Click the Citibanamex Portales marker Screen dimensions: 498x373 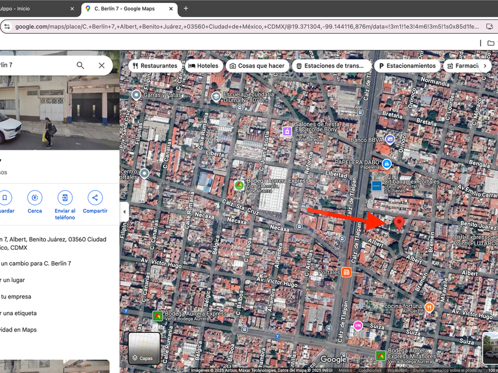click(376, 186)
